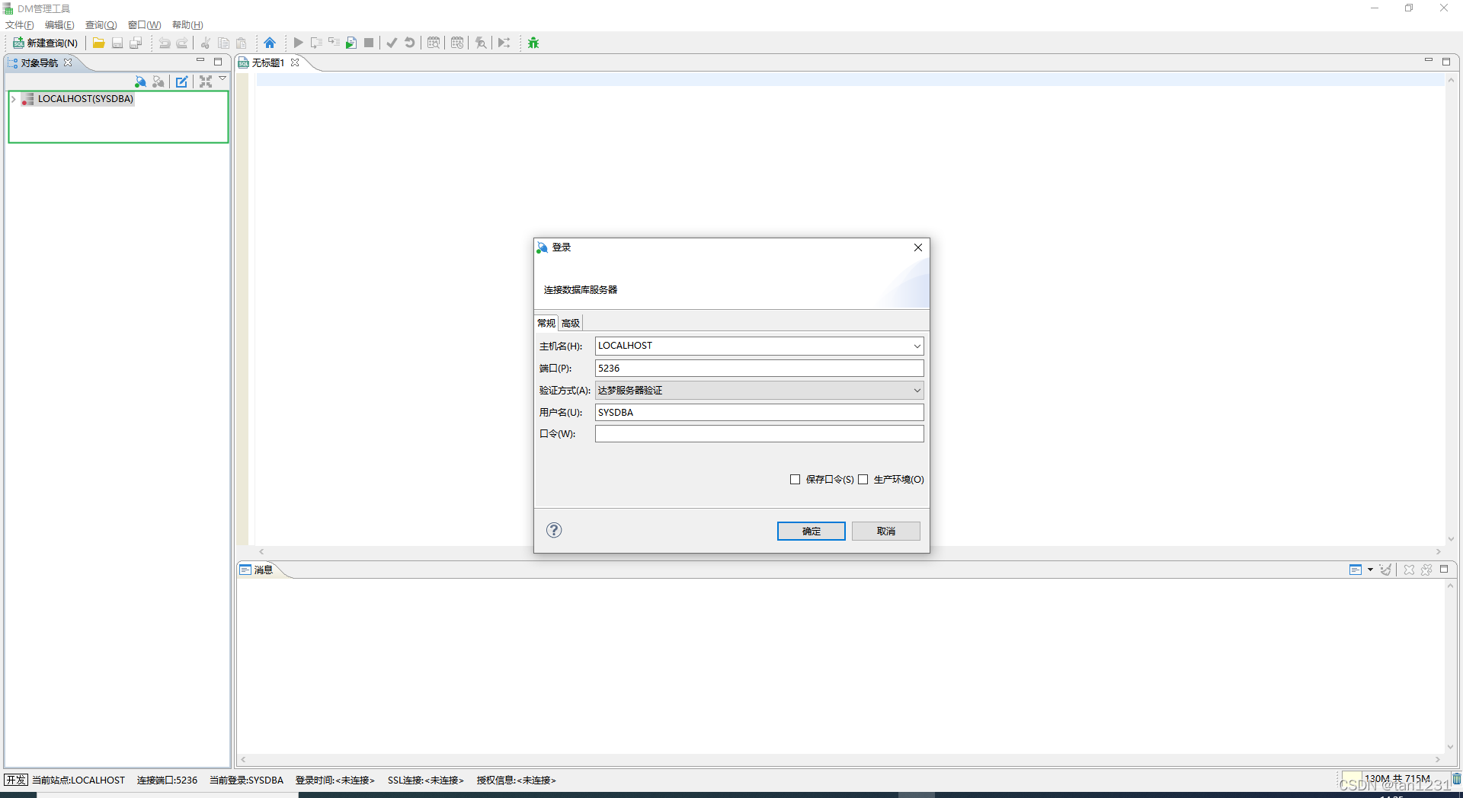Open the 编辑(E) menu
1463x798 pixels.
pyautogui.click(x=59, y=25)
